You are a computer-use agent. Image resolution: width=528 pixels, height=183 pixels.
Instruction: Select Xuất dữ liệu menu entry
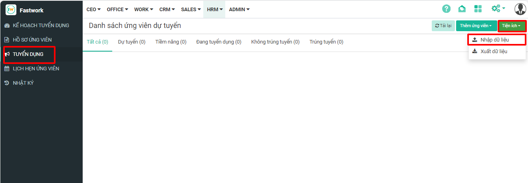click(x=494, y=52)
